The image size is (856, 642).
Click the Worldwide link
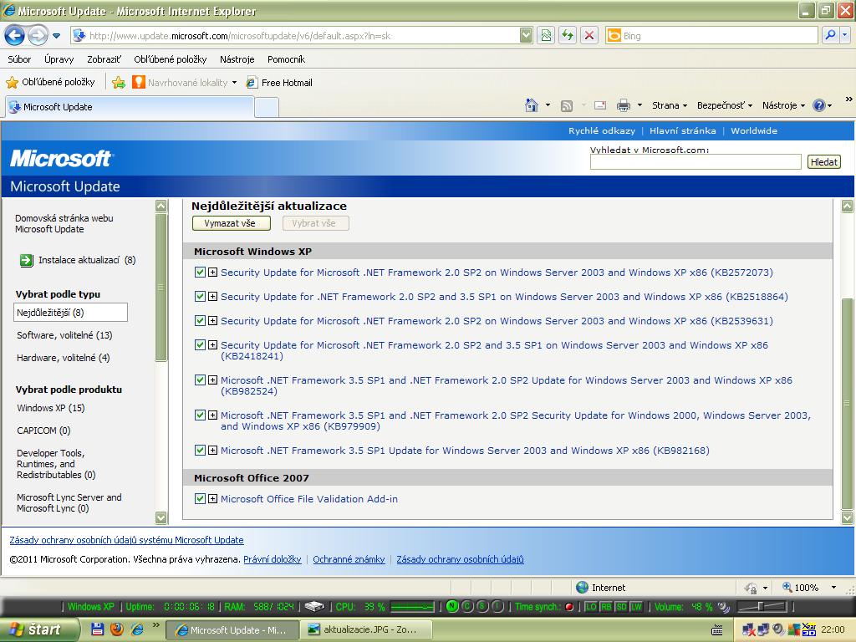point(754,131)
